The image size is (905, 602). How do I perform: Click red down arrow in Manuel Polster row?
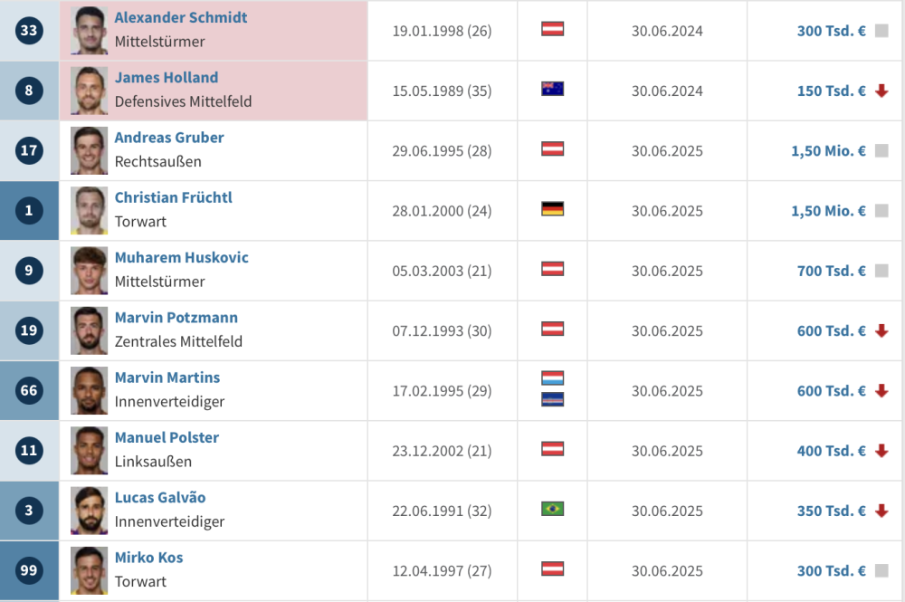click(881, 451)
